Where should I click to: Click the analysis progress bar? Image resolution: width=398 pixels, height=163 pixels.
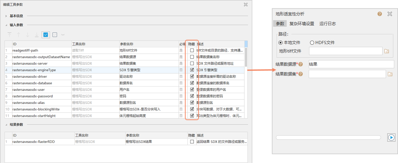click(x=328, y=138)
